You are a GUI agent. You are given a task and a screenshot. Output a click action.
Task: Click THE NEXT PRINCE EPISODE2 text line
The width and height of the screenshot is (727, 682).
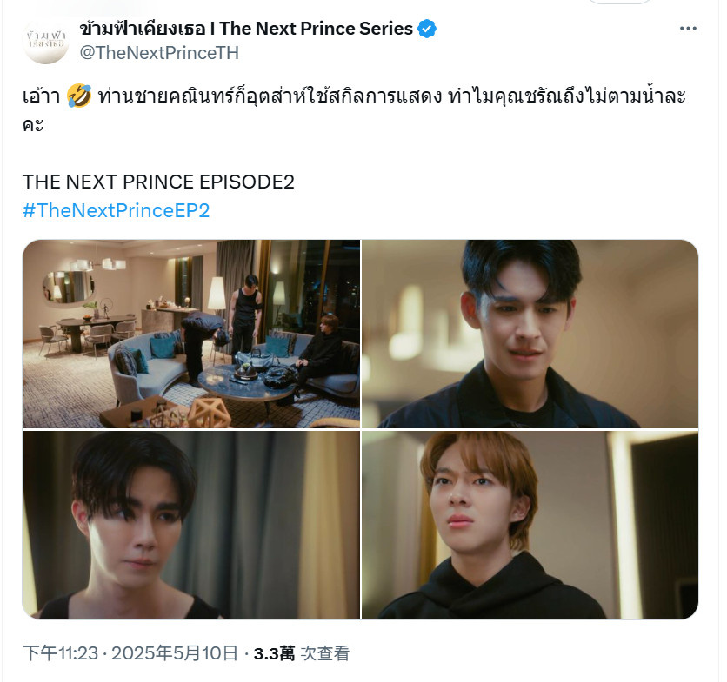pos(158,182)
